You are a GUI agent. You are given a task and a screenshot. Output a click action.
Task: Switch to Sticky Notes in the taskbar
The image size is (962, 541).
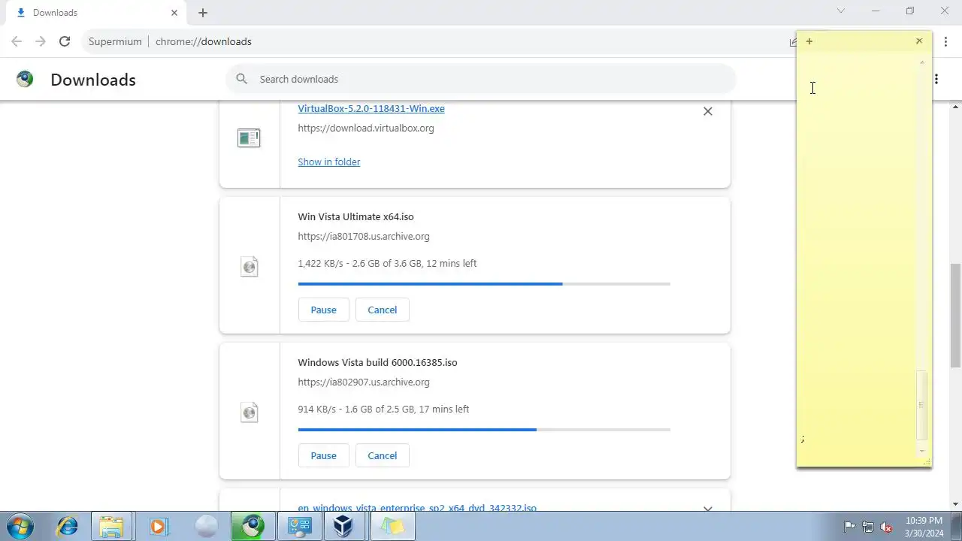[x=392, y=526]
